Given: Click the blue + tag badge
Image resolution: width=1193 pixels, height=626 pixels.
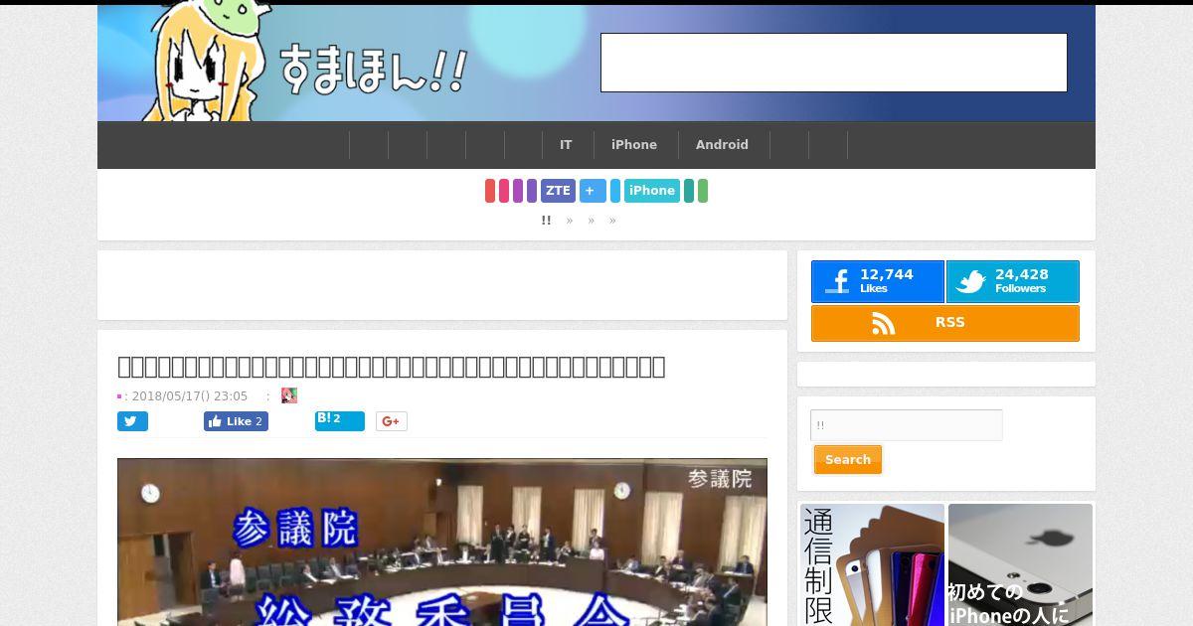Looking at the screenshot, I should (x=593, y=191).
